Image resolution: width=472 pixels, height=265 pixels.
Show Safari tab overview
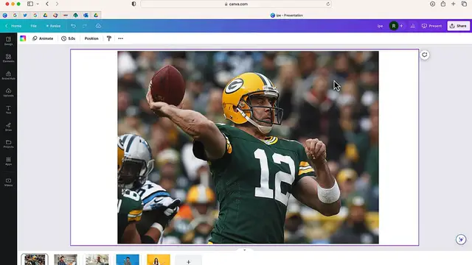464,4
